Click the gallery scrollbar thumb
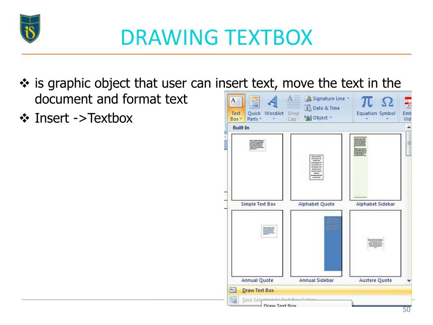This screenshot has height=325, width=433. pos(409,143)
